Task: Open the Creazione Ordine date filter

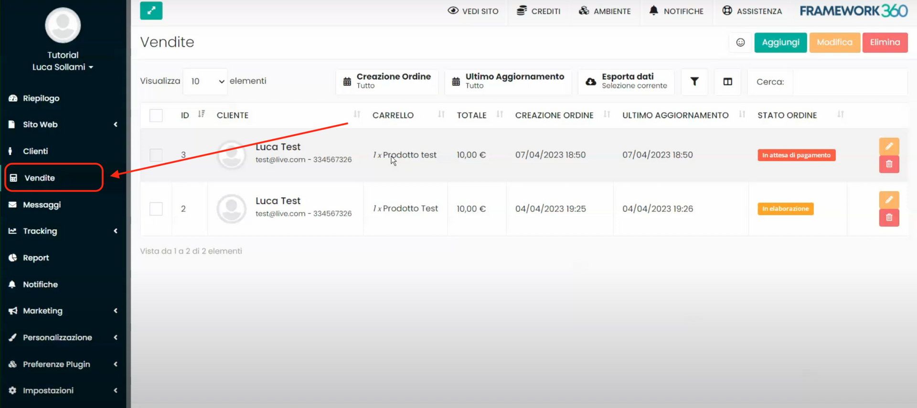Action: click(x=387, y=82)
